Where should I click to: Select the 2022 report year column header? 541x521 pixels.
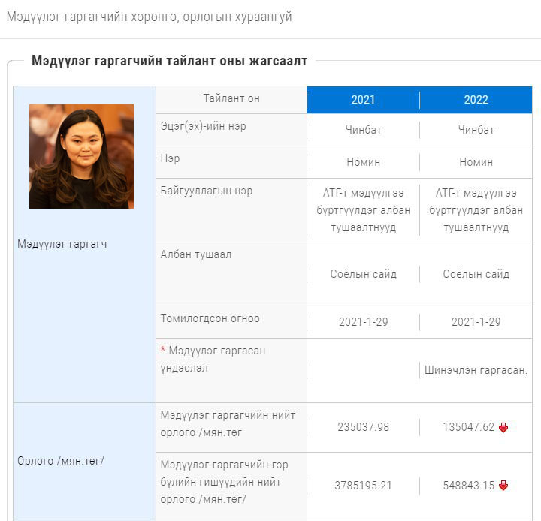476,100
